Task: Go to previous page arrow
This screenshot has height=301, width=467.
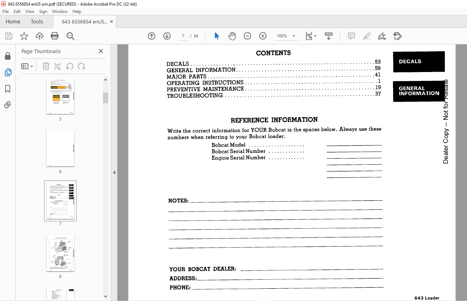Action: click(152, 36)
